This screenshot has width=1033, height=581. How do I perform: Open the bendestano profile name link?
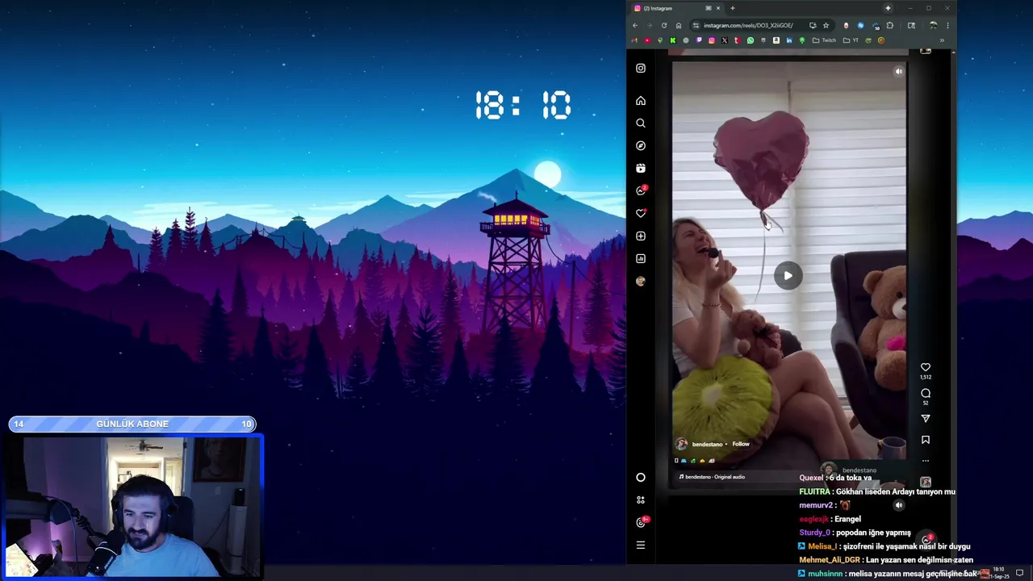coord(708,445)
